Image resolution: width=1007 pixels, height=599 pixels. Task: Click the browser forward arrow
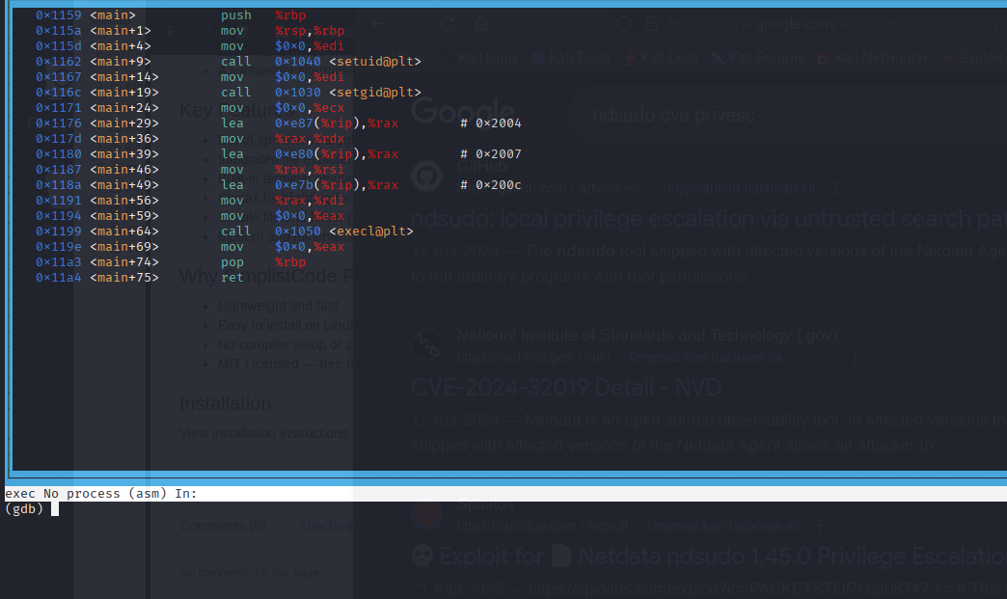coord(414,23)
